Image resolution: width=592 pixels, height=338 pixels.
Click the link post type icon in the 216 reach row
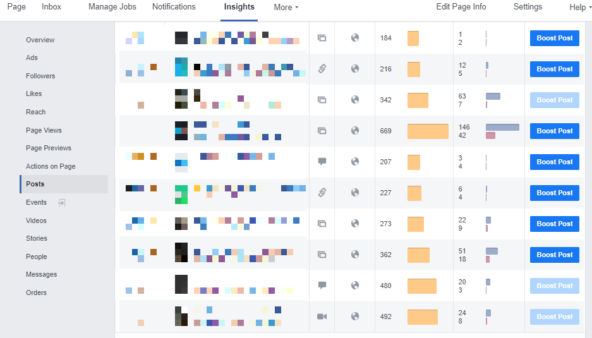pos(322,69)
